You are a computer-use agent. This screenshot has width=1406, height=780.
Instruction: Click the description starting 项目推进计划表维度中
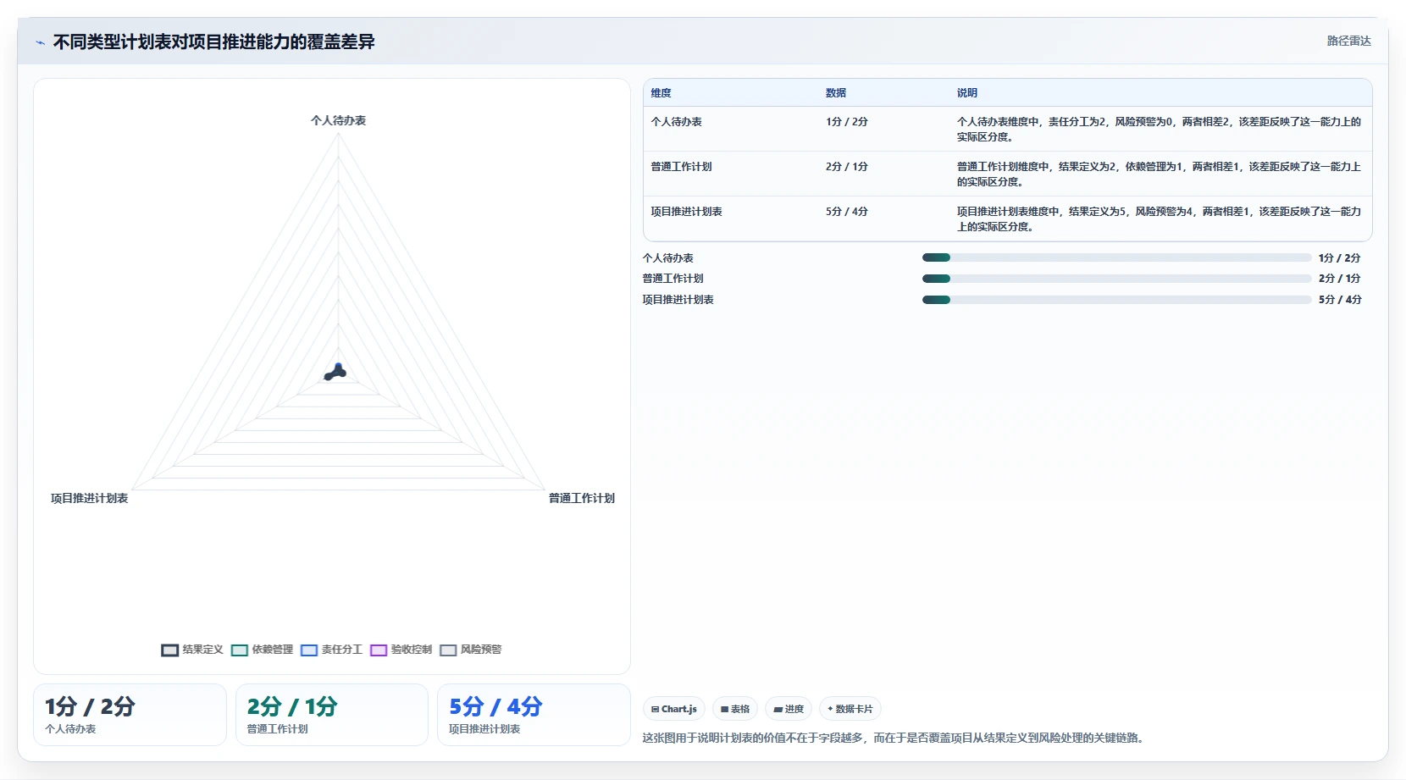pos(1159,219)
